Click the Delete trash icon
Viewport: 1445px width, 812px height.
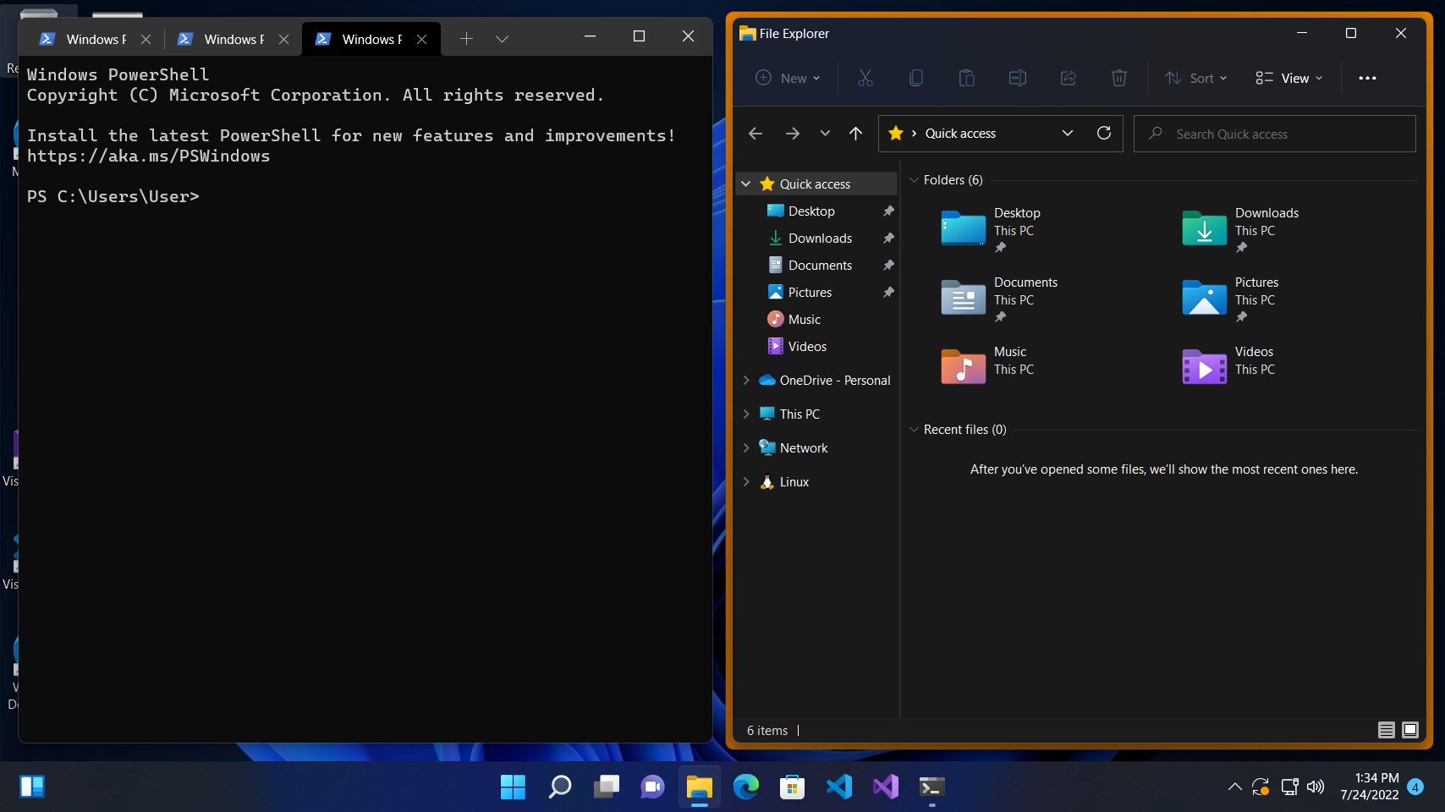1118,78
